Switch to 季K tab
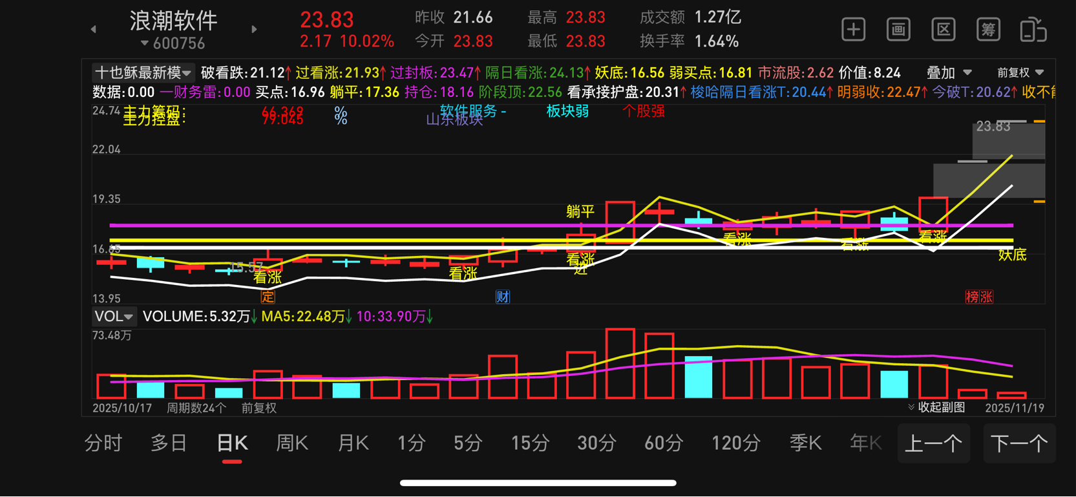Image resolution: width=1076 pixels, height=497 pixels. [805, 443]
